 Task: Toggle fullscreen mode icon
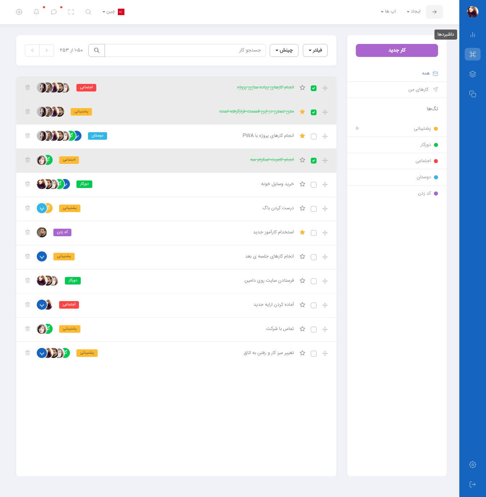pos(71,12)
